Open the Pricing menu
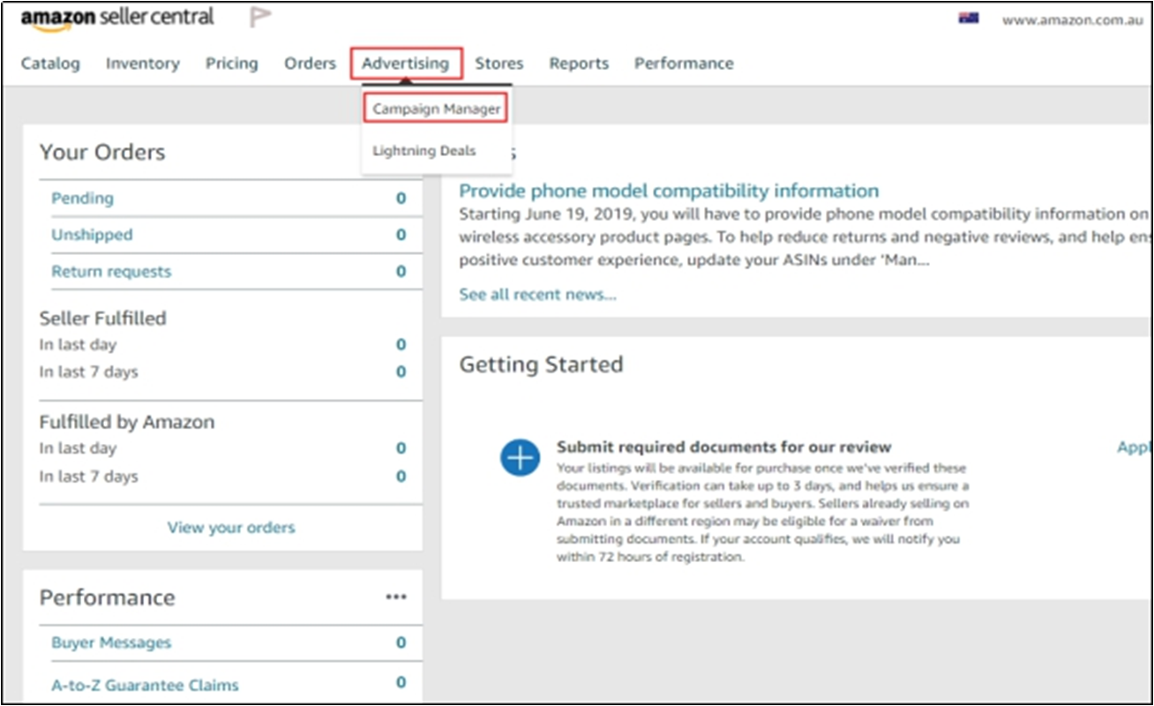This screenshot has height=706, width=1154. tap(232, 64)
